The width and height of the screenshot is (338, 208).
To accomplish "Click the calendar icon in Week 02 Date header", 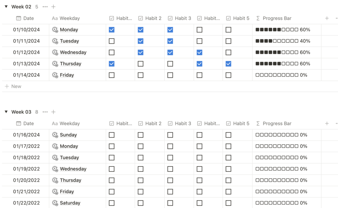I will [x=18, y=18].
